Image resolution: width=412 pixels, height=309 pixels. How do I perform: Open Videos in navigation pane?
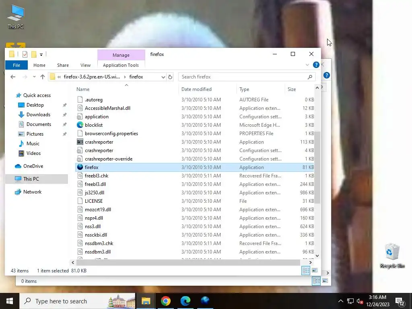[33, 153]
